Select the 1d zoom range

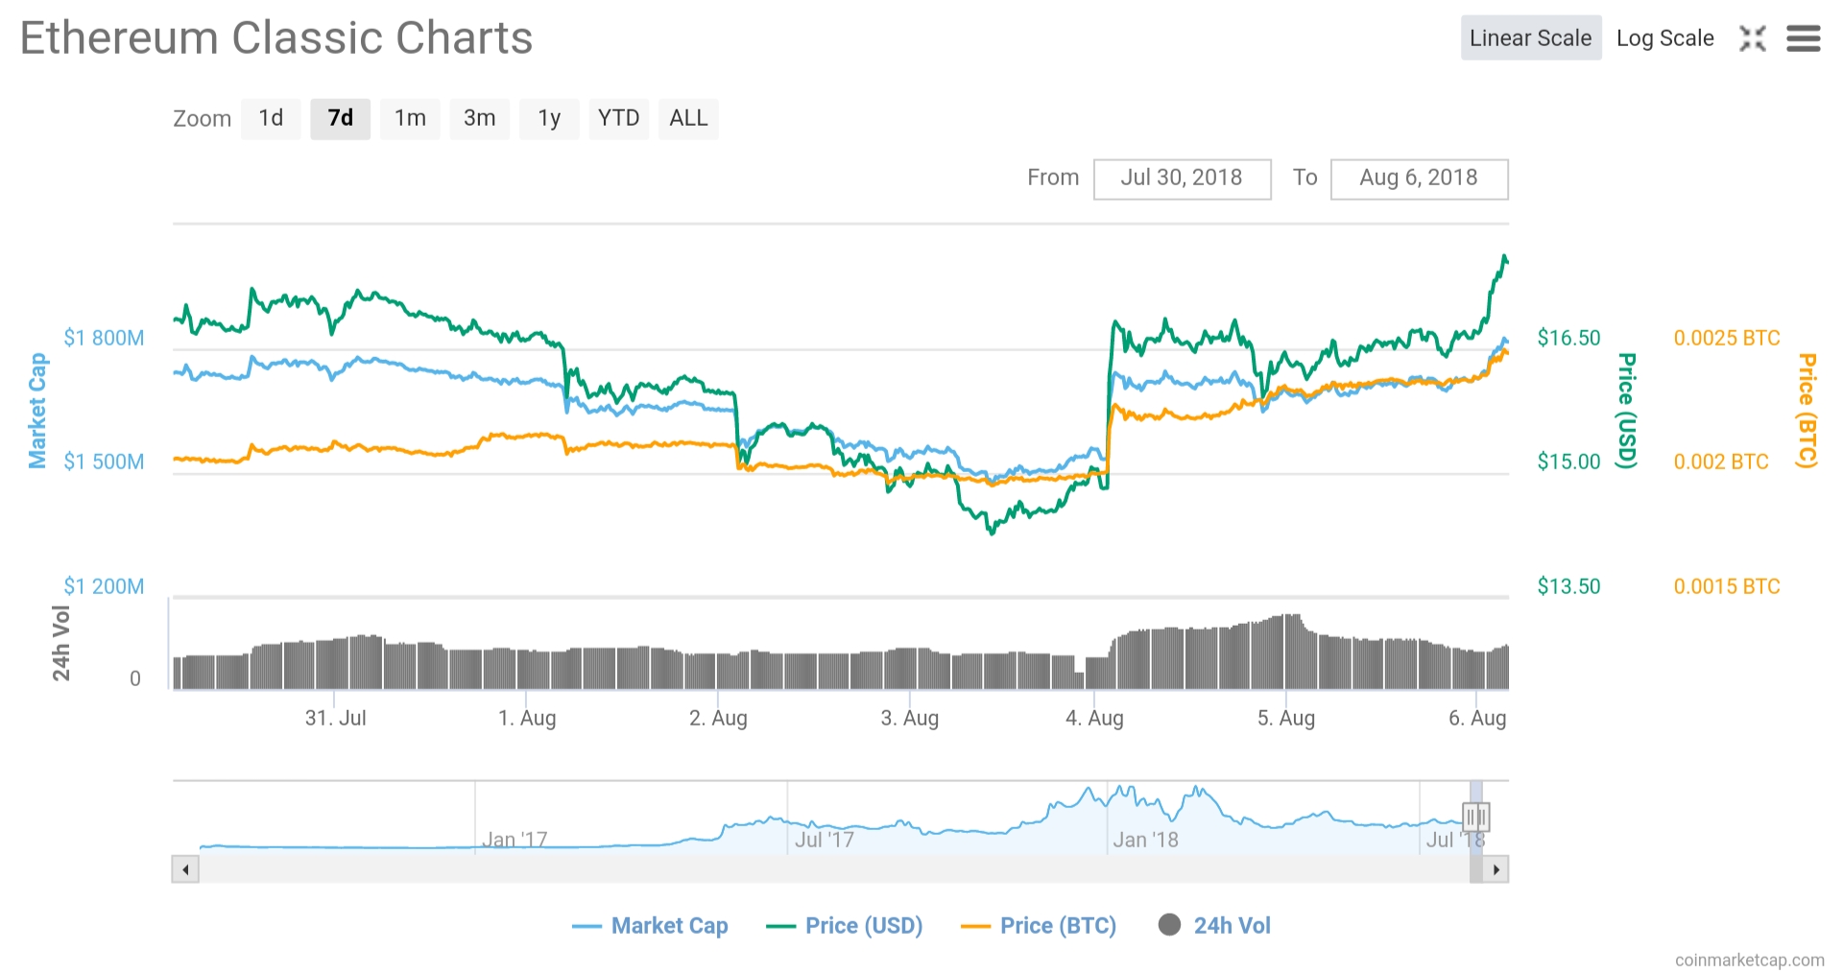(x=271, y=118)
